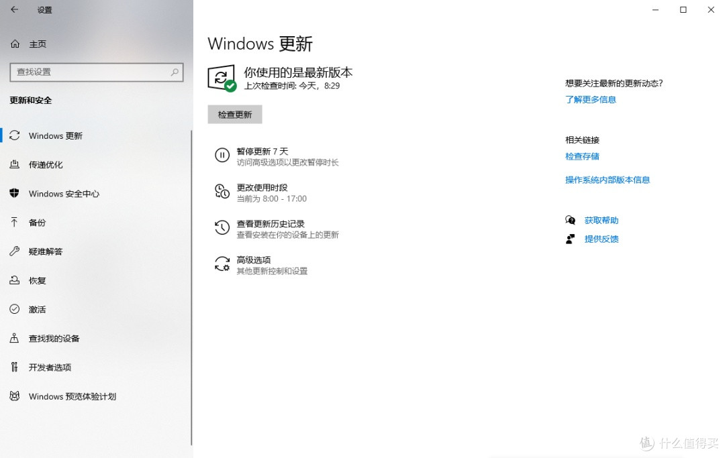The height and width of the screenshot is (458, 725).
Task: Click the sidebar vertical scrollbar
Action: coord(191,287)
